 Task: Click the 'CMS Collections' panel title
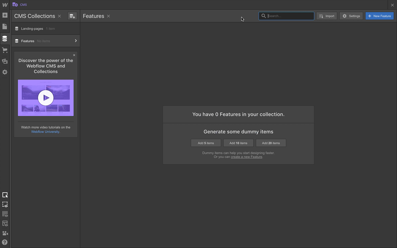pos(35,16)
